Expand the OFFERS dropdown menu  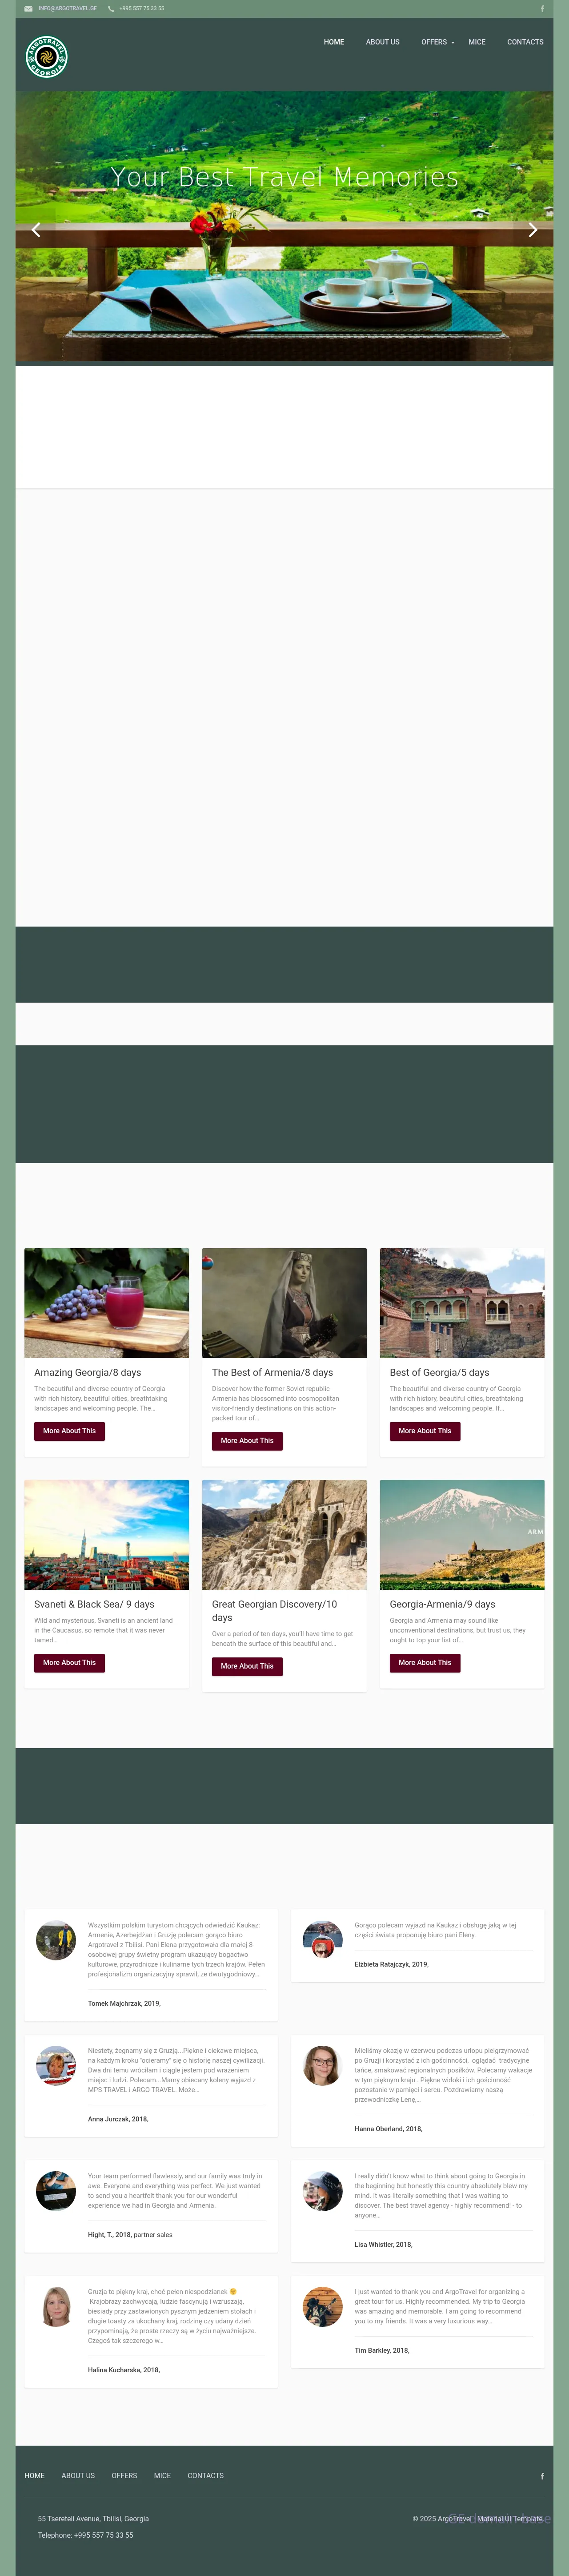pyautogui.click(x=438, y=42)
